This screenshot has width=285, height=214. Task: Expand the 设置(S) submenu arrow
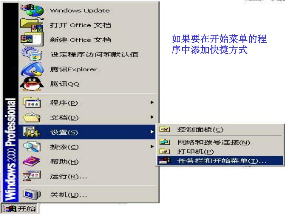coord(152,132)
